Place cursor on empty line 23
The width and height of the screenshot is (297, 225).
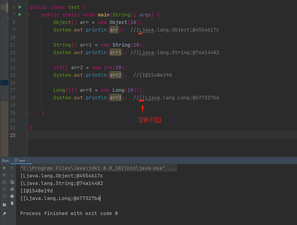point(162,135)
